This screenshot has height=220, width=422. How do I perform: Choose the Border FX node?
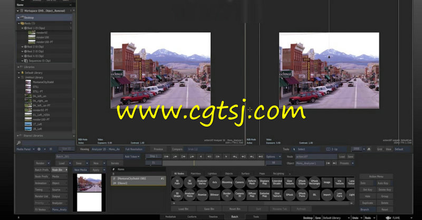click(227, 195)
